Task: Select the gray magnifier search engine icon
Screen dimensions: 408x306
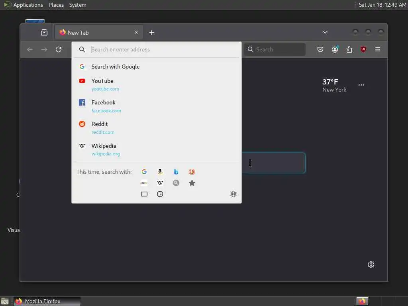Action: pos(176,183)
